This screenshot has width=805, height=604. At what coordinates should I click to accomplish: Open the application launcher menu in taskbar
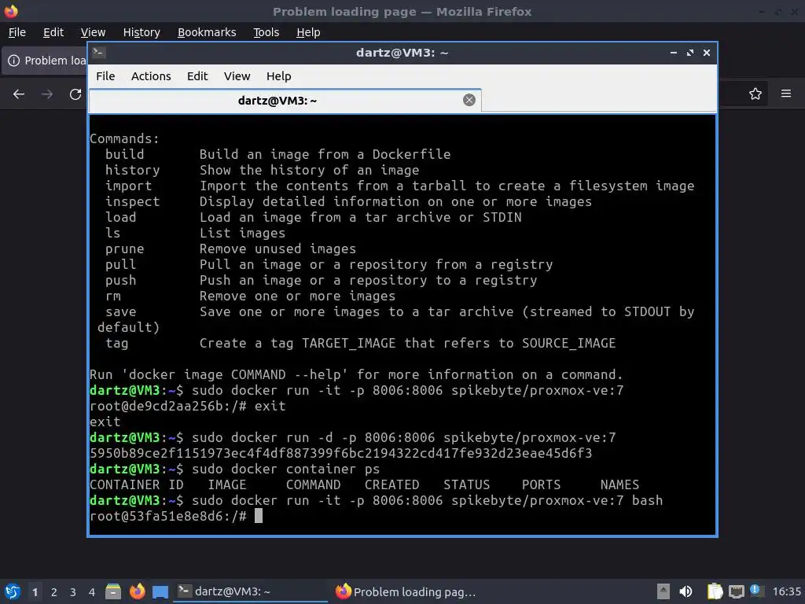coord(13,591)
